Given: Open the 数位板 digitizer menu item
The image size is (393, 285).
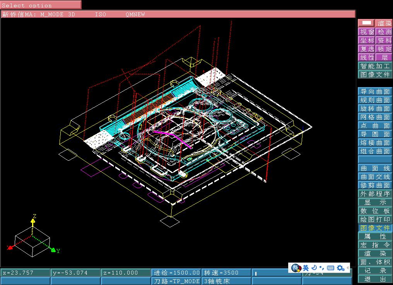Looking at the screenshot, I should (x=375, y=211).
